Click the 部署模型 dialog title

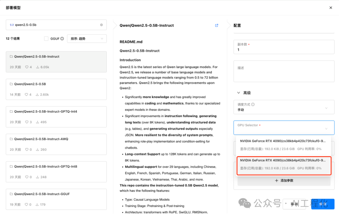tap(13, 8)
